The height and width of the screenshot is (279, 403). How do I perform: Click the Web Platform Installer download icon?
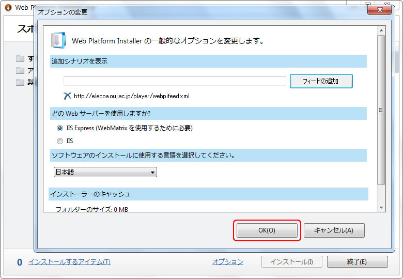tap(58, 40)
